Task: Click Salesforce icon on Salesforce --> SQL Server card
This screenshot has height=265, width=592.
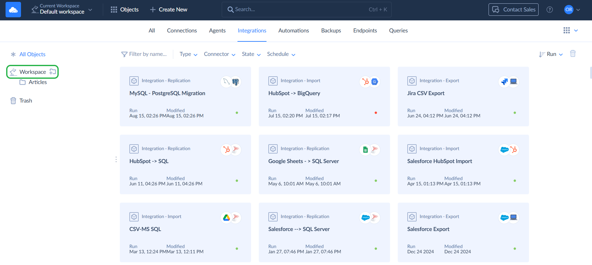Action: click(365, 218)
